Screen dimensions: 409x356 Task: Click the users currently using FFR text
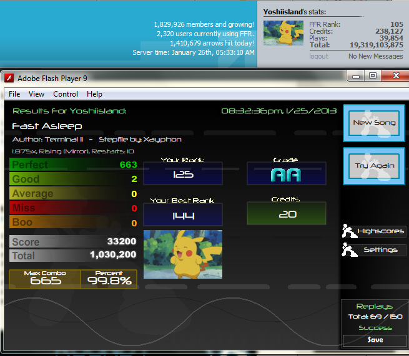205,34
